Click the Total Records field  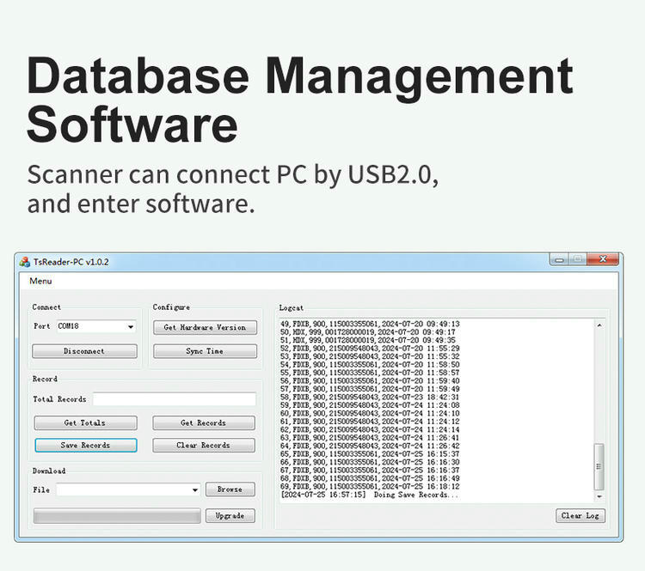point(175,399)
